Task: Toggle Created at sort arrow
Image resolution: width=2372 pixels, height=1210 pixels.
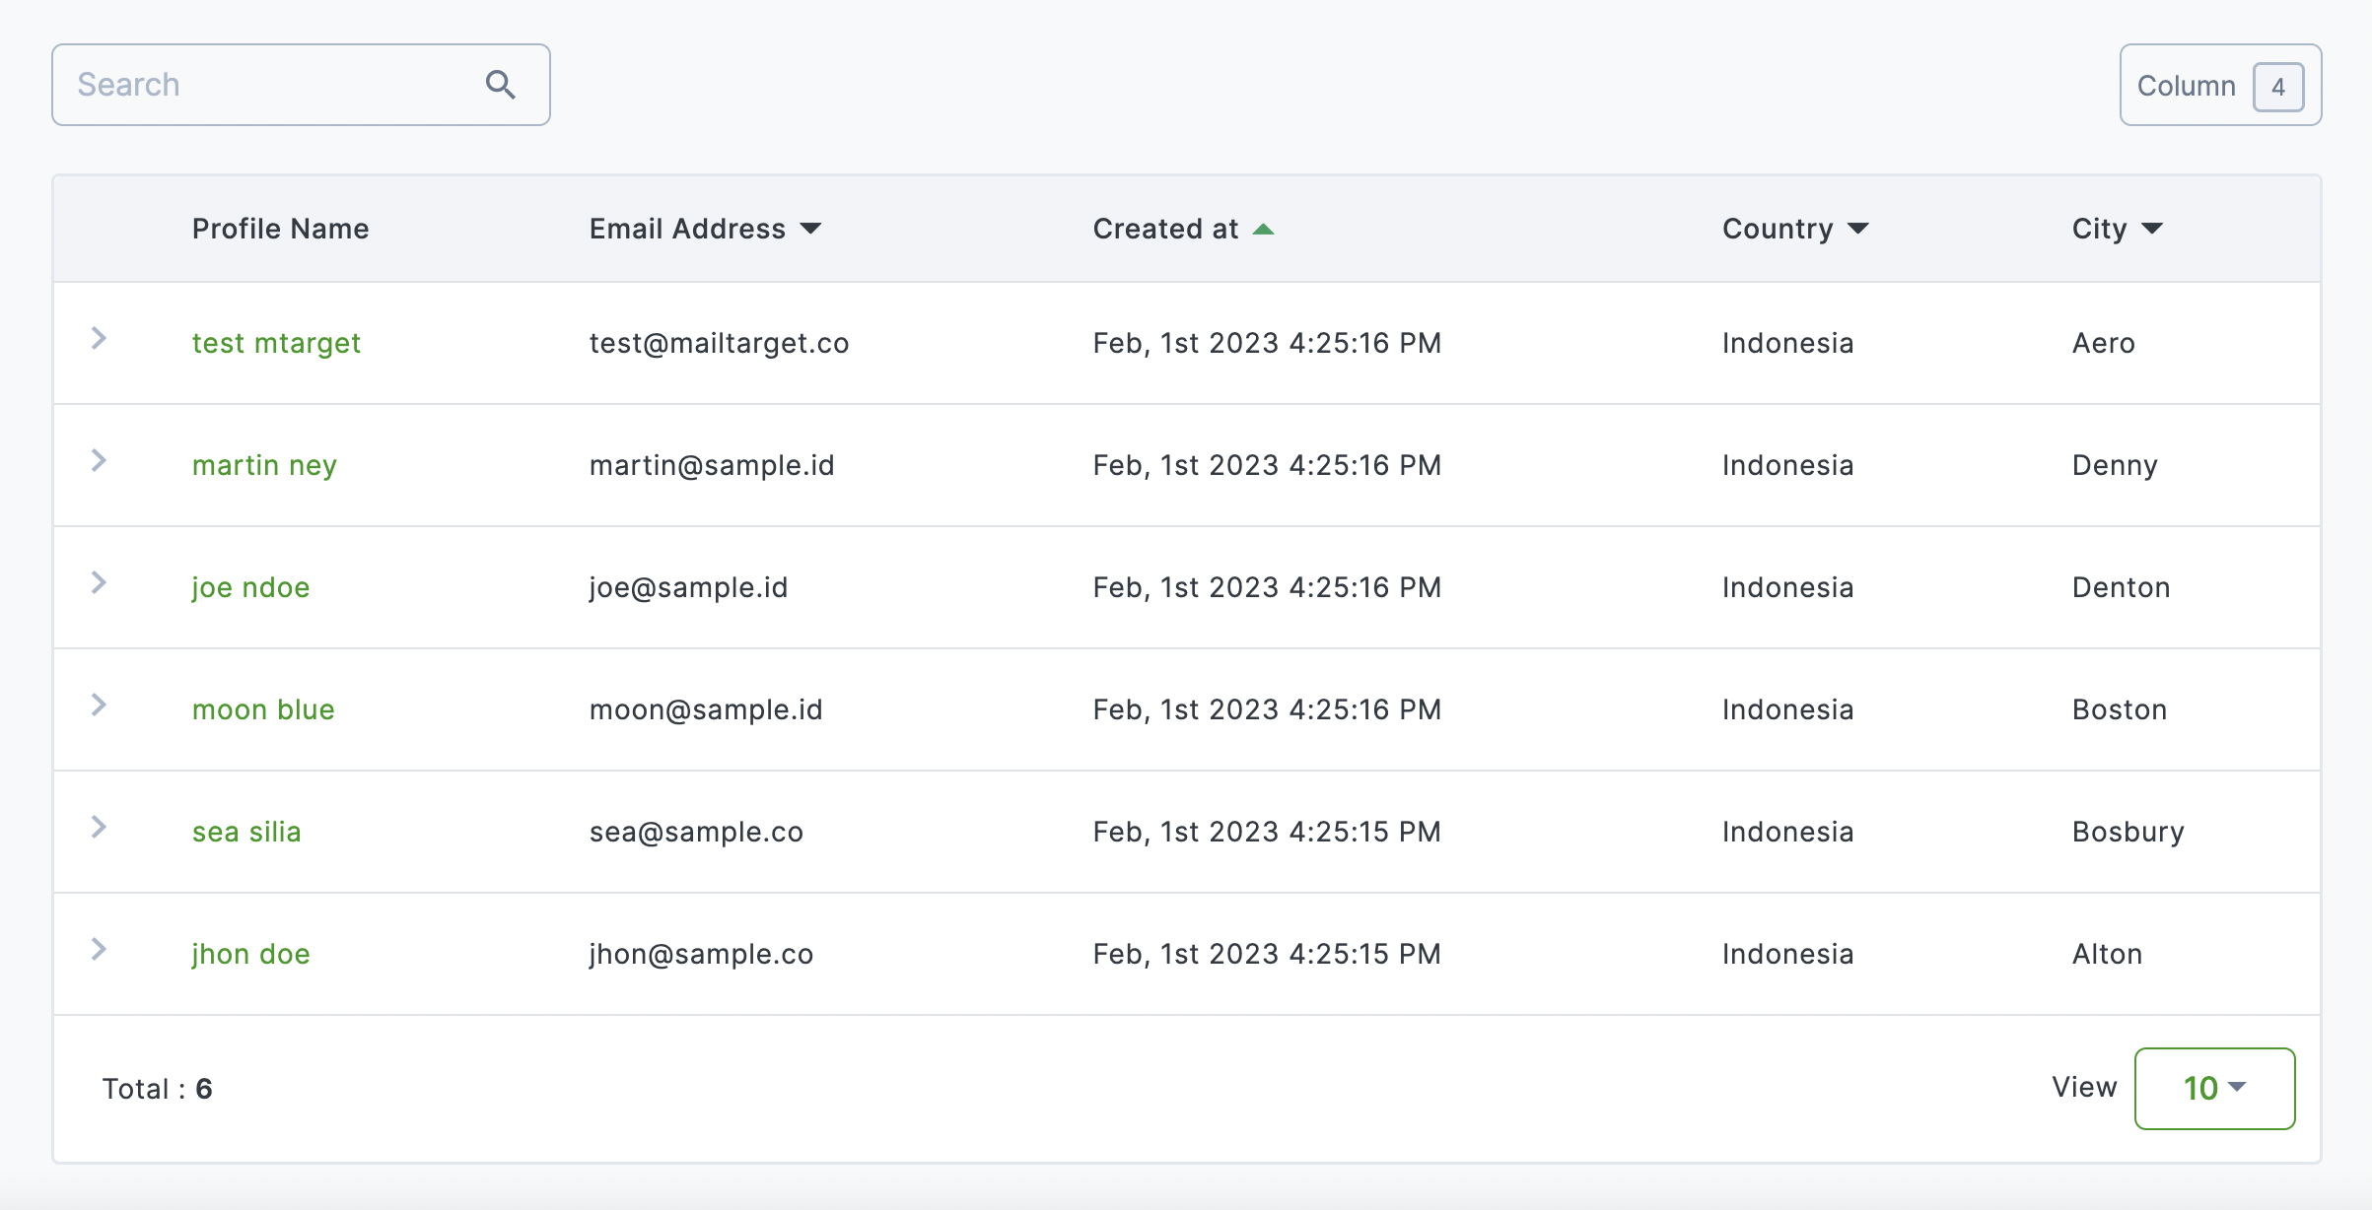Action: [1263, 229]
